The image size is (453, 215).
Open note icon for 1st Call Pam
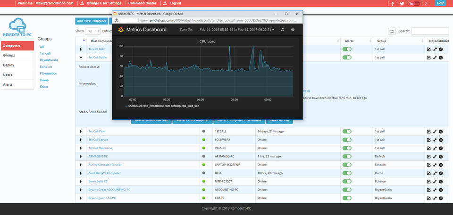pos(428,131)
